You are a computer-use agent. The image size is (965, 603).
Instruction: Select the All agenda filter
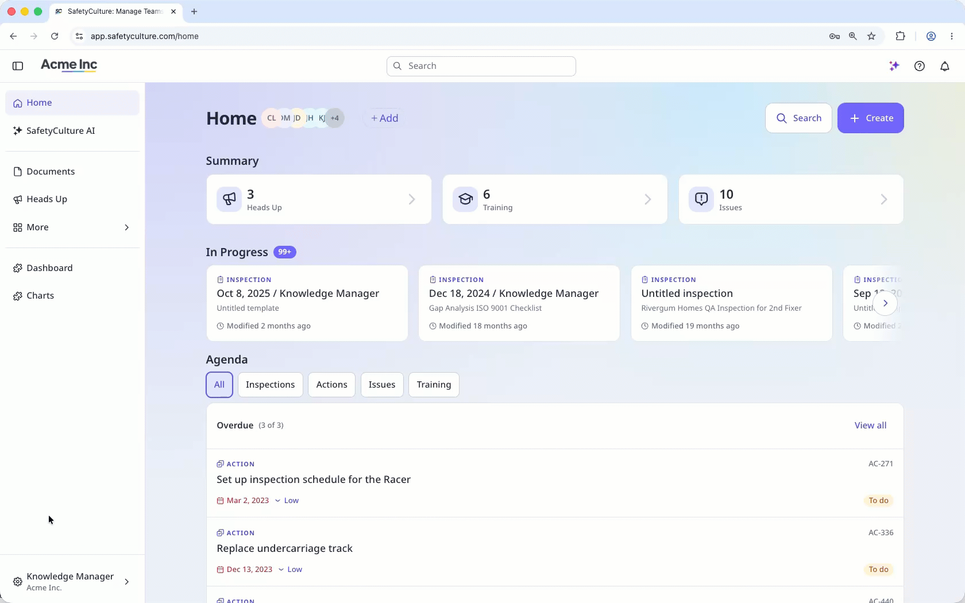(219, 385)
